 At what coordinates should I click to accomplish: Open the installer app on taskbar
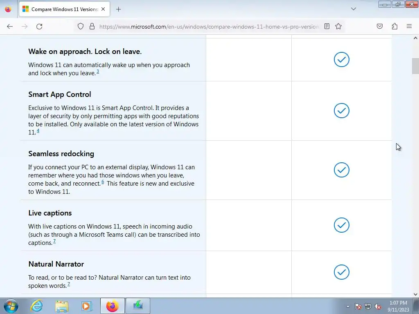point(138,306)
